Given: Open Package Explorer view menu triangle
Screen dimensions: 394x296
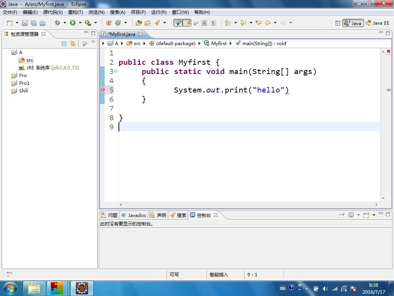Looking at the screenshot, I should point(93,42).
